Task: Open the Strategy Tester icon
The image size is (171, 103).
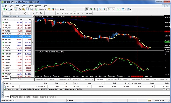Action: pos(32,9)
